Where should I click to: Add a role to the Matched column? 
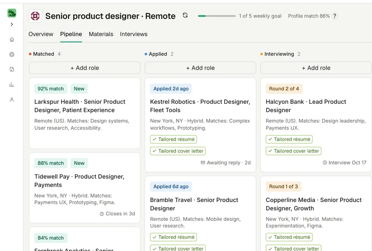(85, 68)
